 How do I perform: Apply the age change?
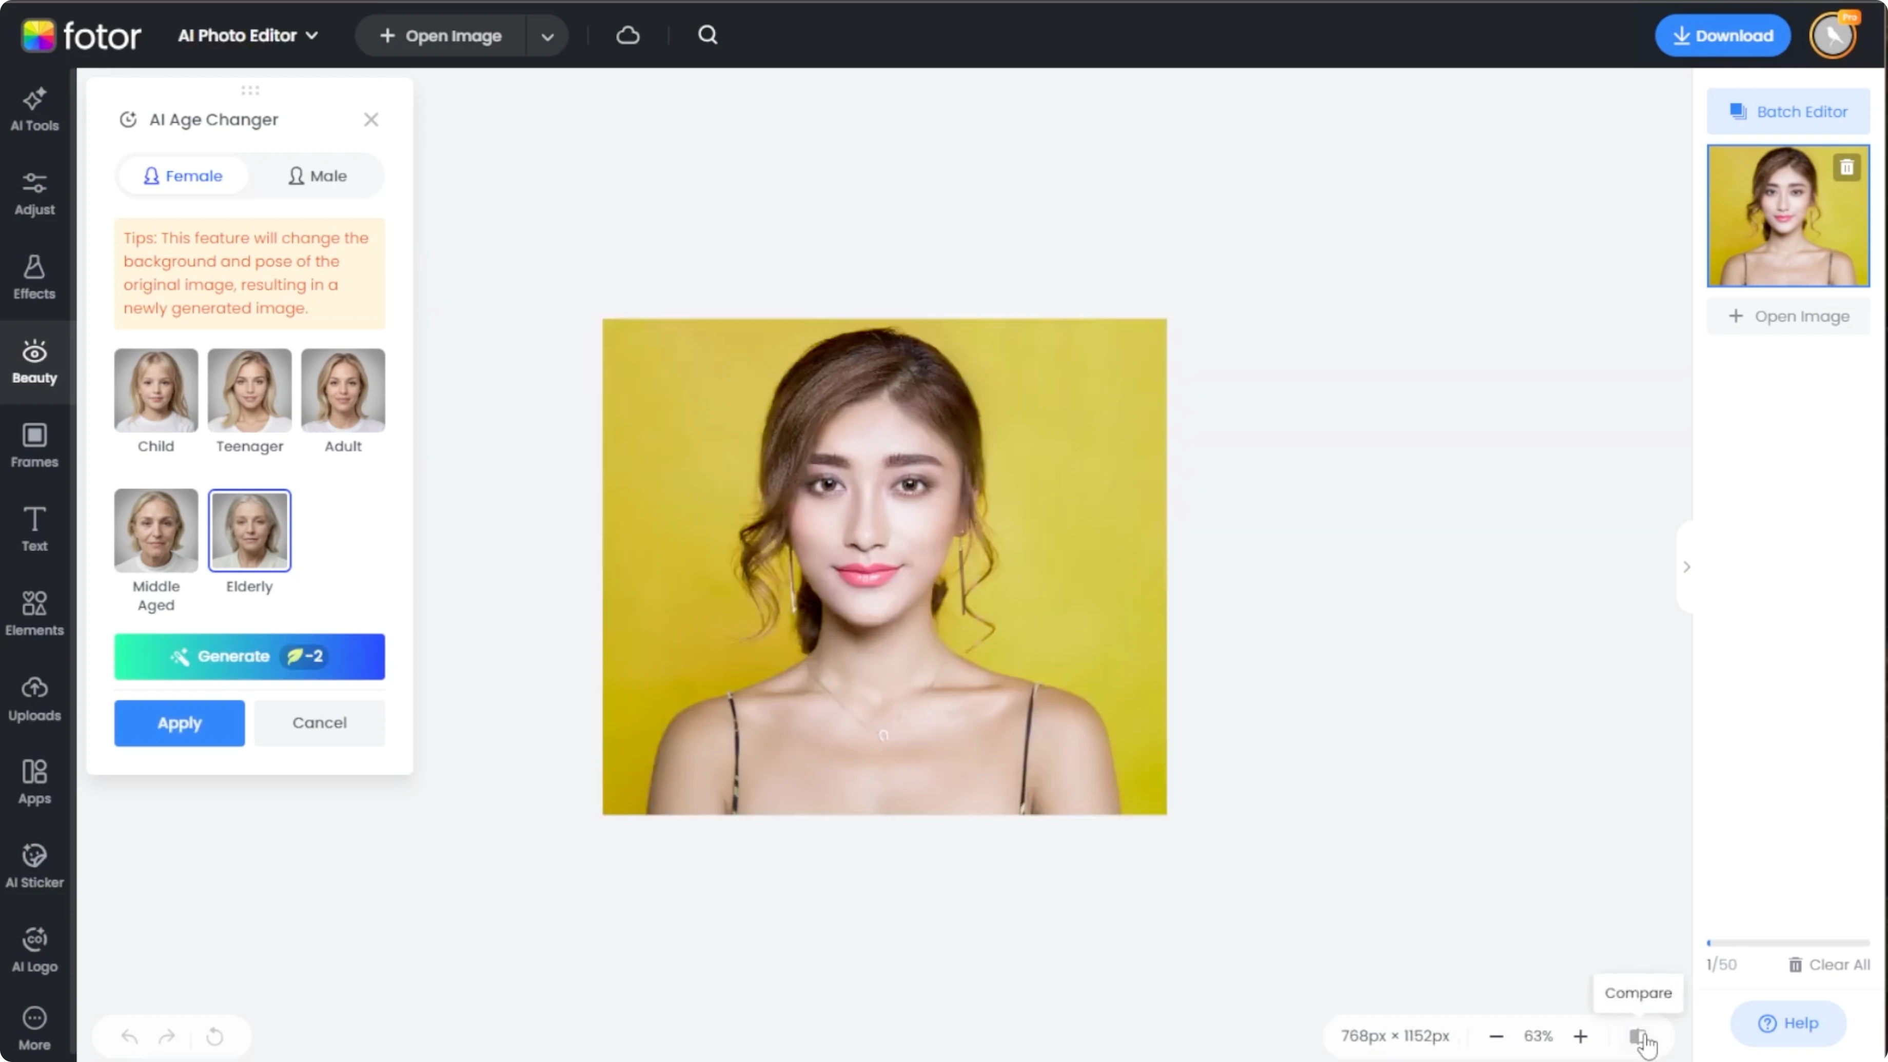click(180, 723)
